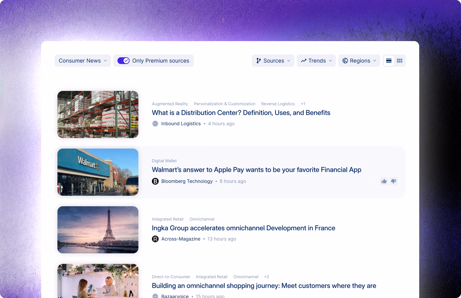Show the +2 additional tags on last article

pyautogui.click(x=267, y=277)
